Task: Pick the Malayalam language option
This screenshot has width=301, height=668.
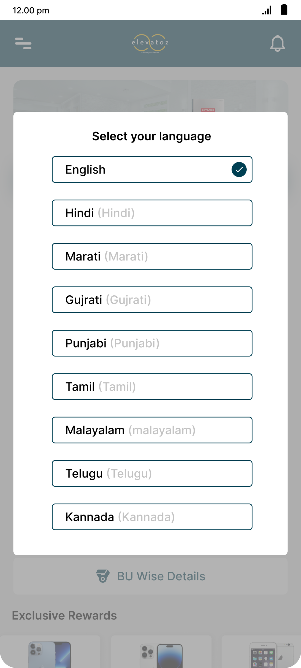Action: point(152,430)
